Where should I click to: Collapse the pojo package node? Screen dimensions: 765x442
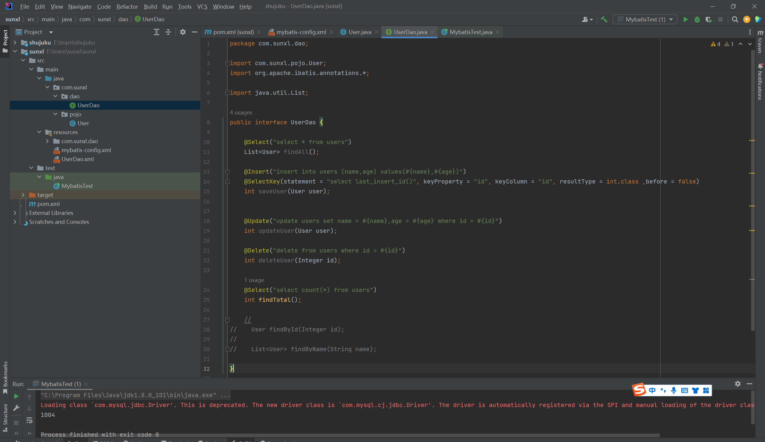click(x=55, y=114)
